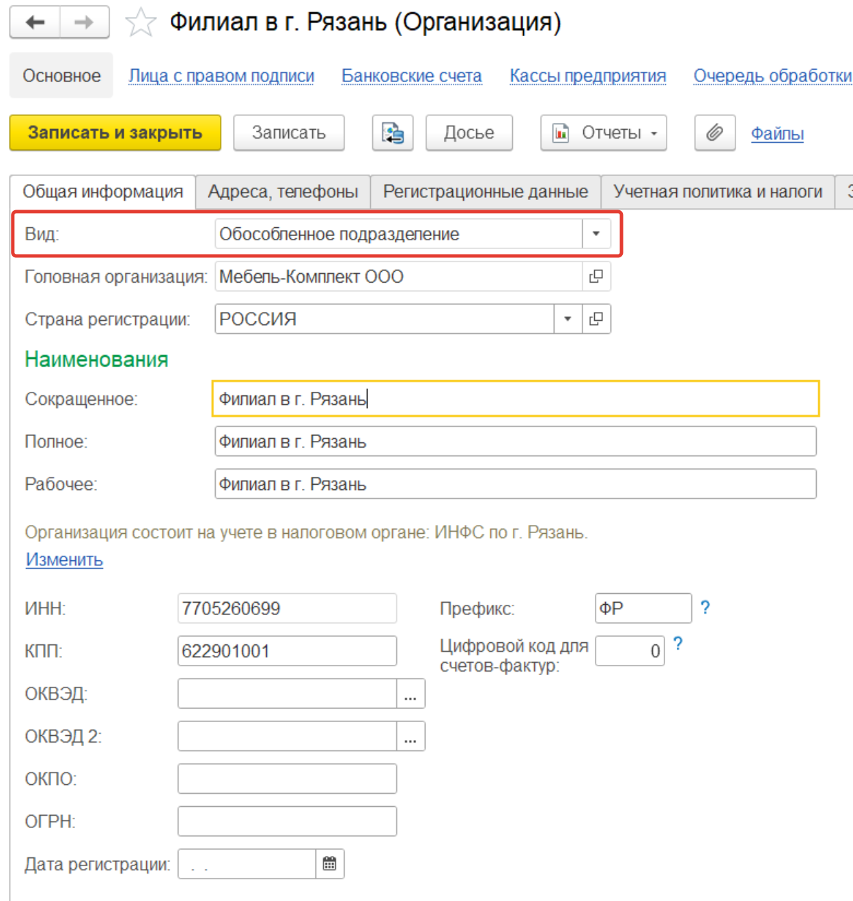Expand the Страна регистрации dropdown
This screenshot has height=901, width=853.
point(568,319)
